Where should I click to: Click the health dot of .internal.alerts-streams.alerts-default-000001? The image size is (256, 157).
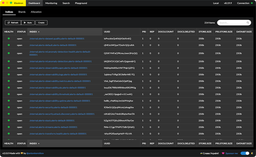pos(9,127)
